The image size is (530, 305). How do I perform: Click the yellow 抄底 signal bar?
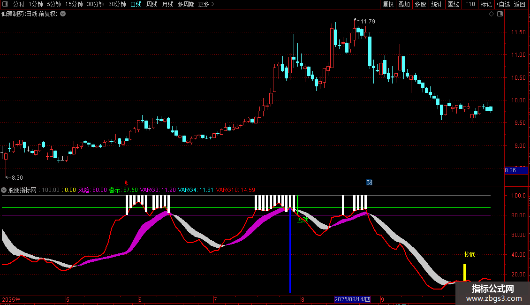pos(464,272)
